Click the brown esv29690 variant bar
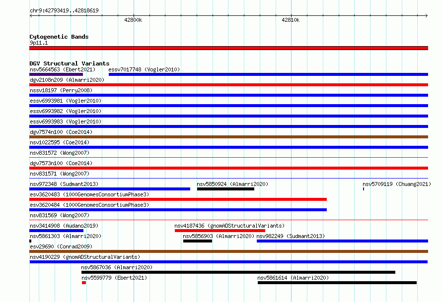The image size is (442, 302). [228, 251]
